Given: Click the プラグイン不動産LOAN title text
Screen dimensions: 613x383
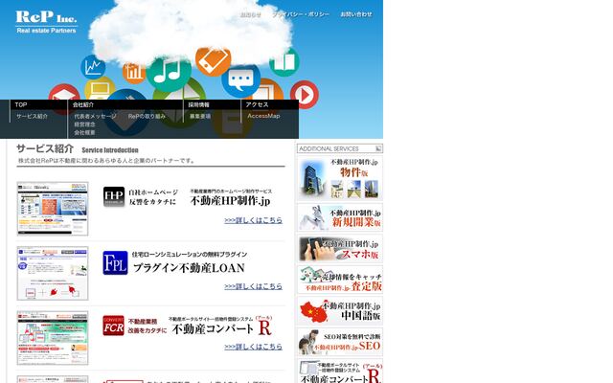Looking at the screenshot, I should tap(189, 268).
